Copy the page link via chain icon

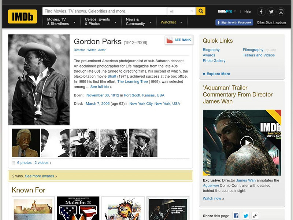(255, 216)
